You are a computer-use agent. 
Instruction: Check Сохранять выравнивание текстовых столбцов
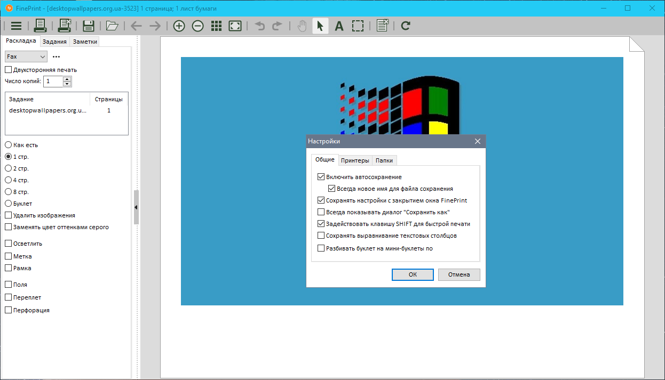tap(387, 236)
